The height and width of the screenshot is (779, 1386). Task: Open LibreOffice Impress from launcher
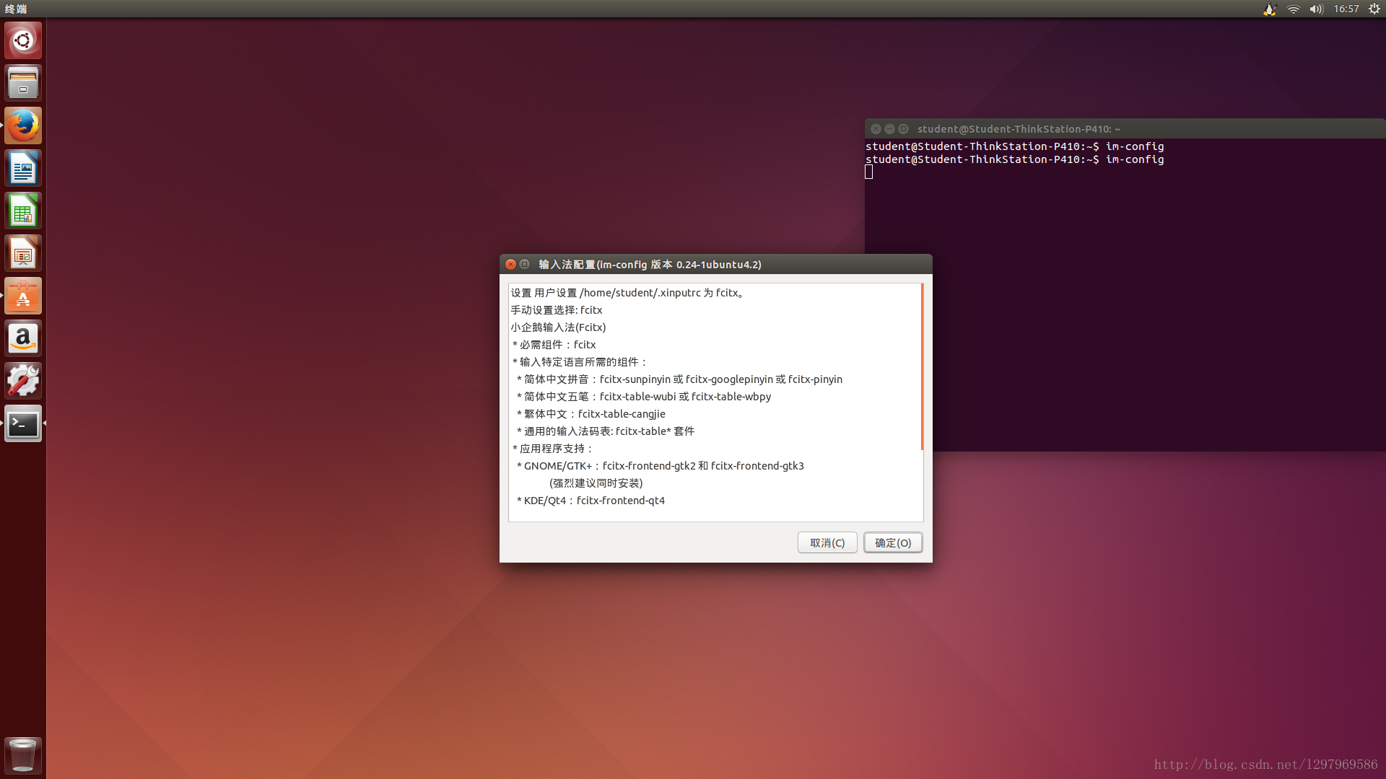click(23, 253)
